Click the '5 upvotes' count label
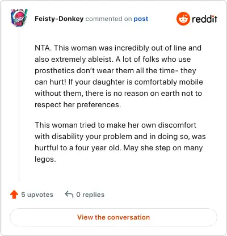227x236 pixels. (x=37, y=195)
